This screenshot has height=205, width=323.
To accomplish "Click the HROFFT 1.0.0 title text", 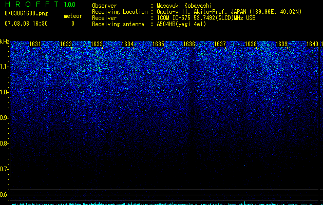I will [x=40, y=4].
